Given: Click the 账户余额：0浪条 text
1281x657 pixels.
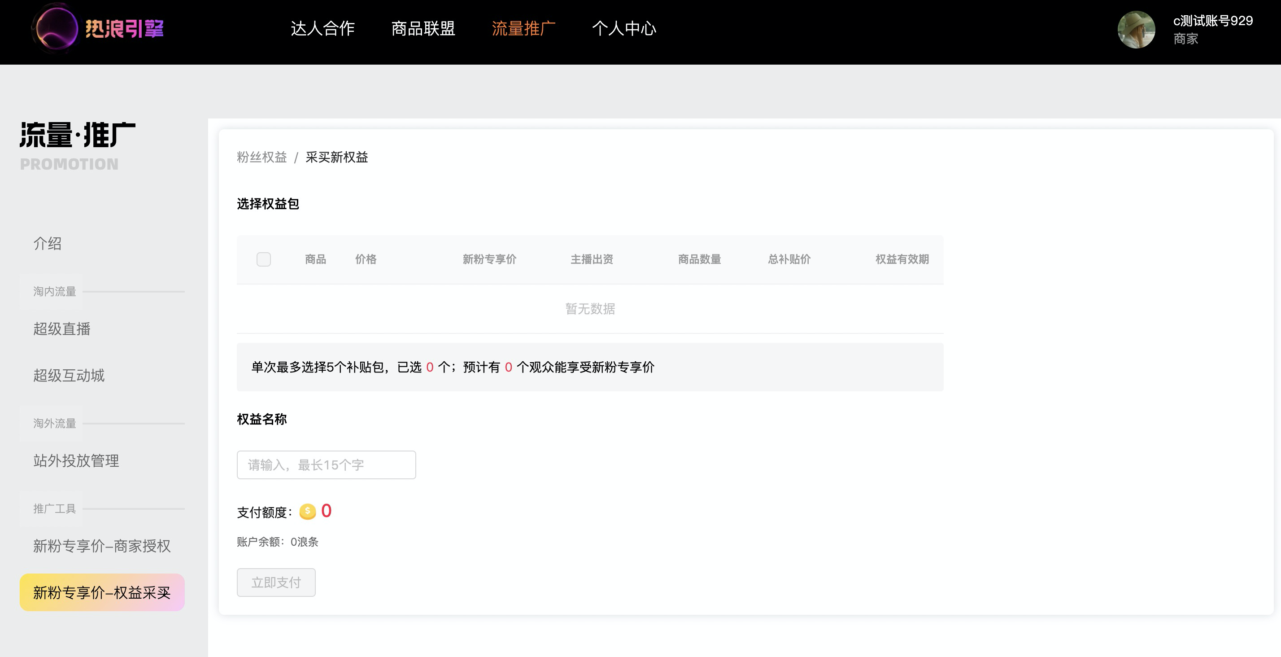Looking at the screenshot, I should click(x=278, y=542).
